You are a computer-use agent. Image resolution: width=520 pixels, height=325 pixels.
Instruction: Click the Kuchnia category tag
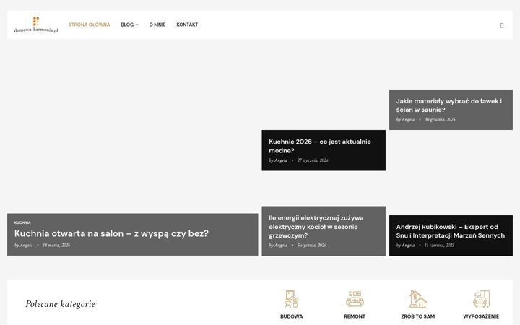22,222
